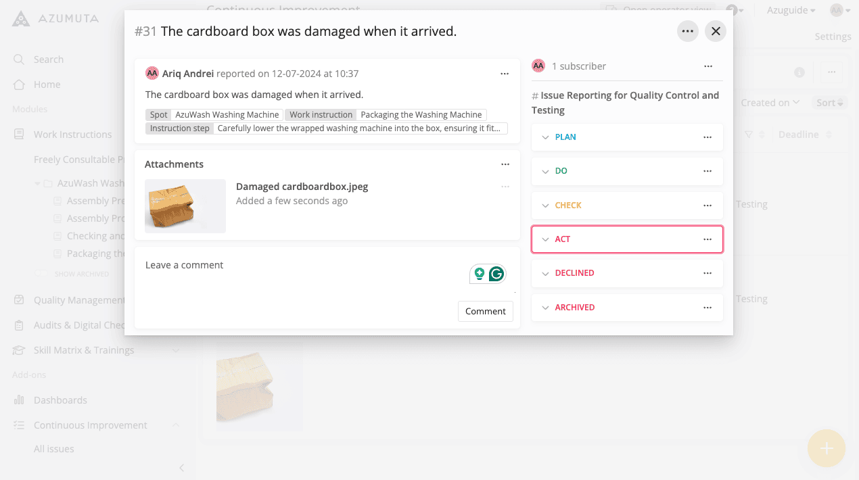
Task: Click the Packaging the Washing Machine tag
Action: [421, 115]
